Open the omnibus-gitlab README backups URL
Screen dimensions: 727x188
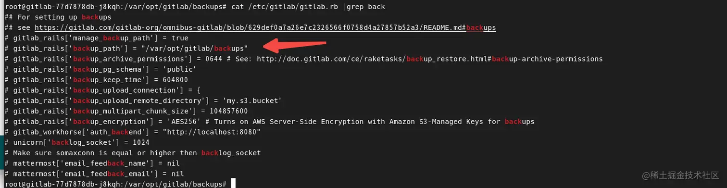[265, 28]
